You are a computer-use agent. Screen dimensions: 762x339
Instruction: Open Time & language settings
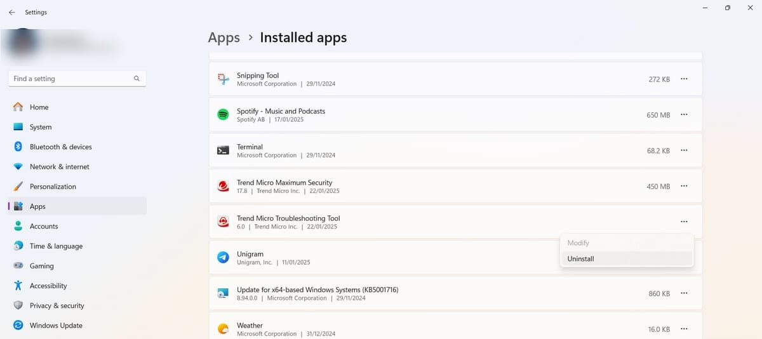tap(77, 246)
